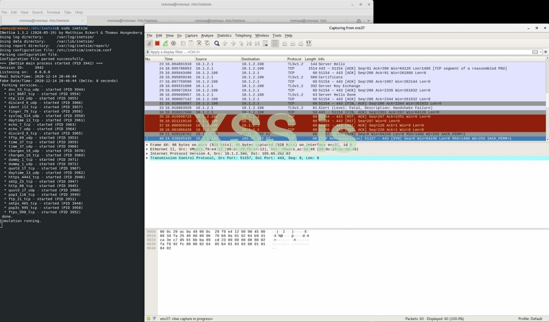Open Wireshark Tools menu
Image resolution: width=549 pixels, height=322 pixels.
(x=277, y=36)
